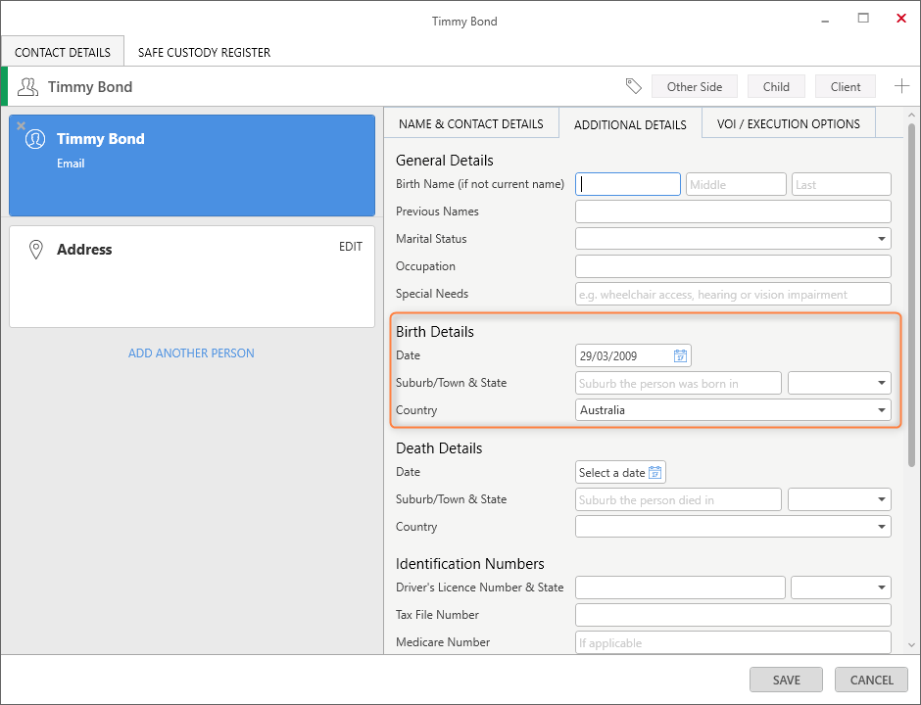Toggle the Other Side role button
The image size is (921, 705).
pos(695,86)
